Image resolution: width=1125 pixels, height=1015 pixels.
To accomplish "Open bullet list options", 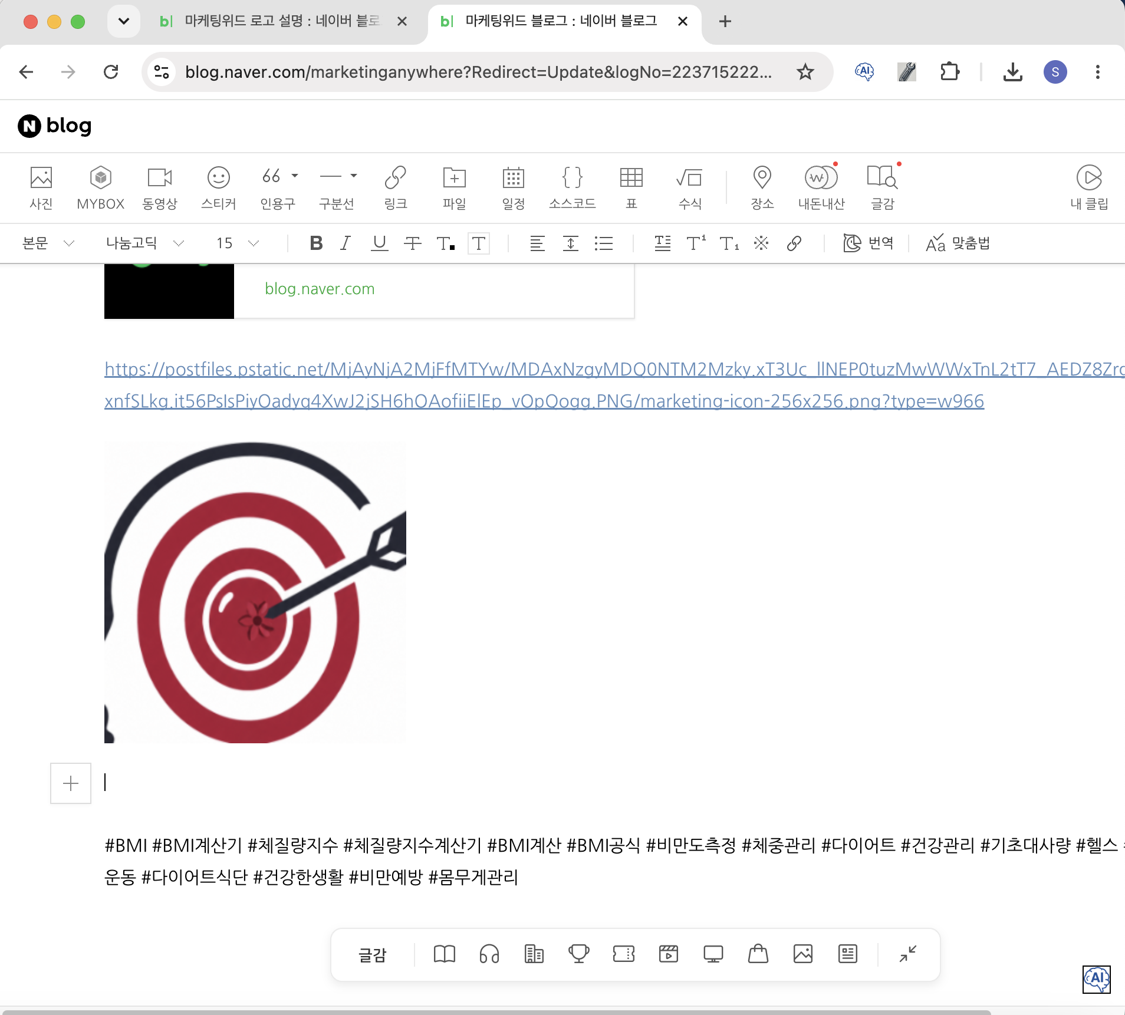I will pyautogui.click(x=604, y=243).
